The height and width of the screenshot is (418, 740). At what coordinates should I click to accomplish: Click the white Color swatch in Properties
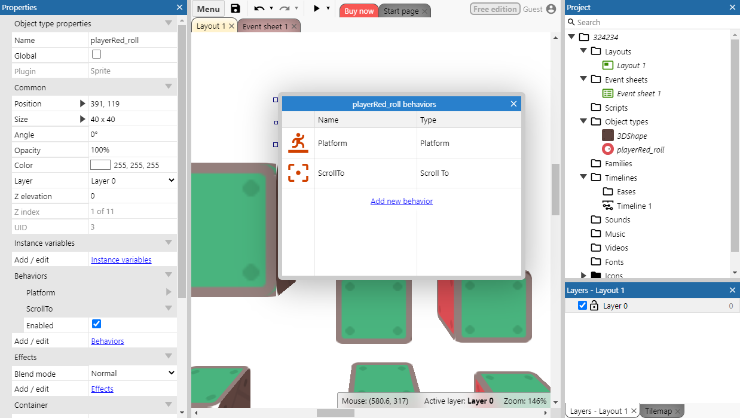(99, 165)
